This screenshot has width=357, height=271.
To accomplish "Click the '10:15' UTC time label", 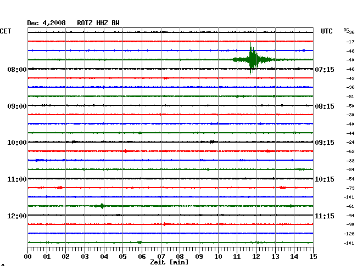I will coord(325,179).
